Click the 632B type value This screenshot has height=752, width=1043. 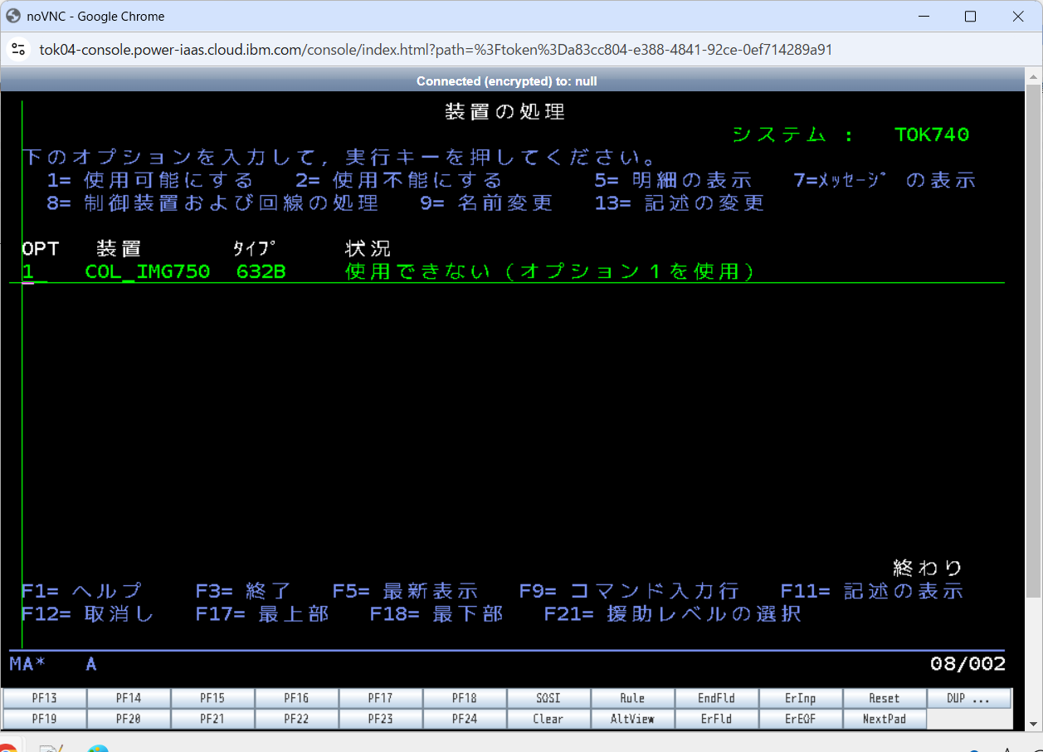pyautogui.click(x=261, y=271)
